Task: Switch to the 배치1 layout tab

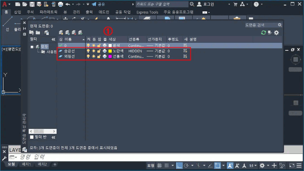Action: coord(26,164)
